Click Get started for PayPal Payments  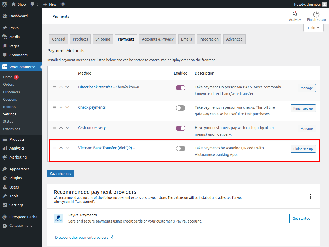301,218
